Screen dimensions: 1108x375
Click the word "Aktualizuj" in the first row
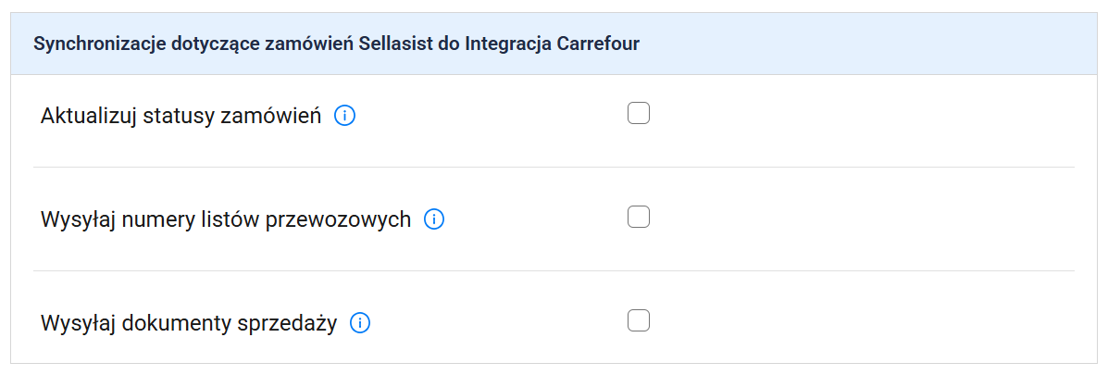coord(90,117)
